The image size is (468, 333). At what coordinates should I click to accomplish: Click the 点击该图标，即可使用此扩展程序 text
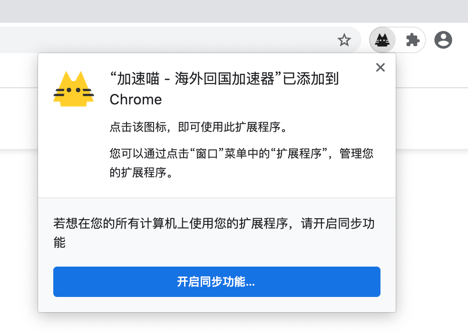tap(199, 128)
